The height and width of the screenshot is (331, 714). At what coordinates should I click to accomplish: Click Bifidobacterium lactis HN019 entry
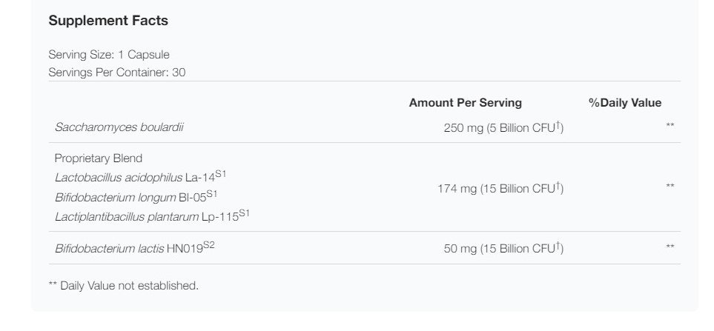(x=135, y=248)
